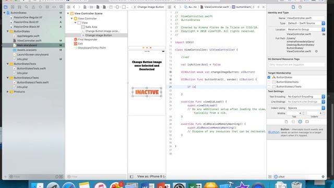This screenshot has height=188, width=334.
Task: Switch object library to grid view
Action: click(270, 177)
